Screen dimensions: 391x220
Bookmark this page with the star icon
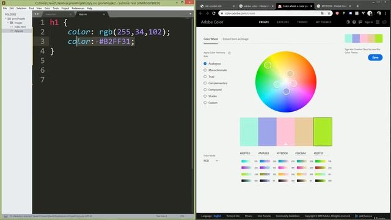click(x=329, y=13)
